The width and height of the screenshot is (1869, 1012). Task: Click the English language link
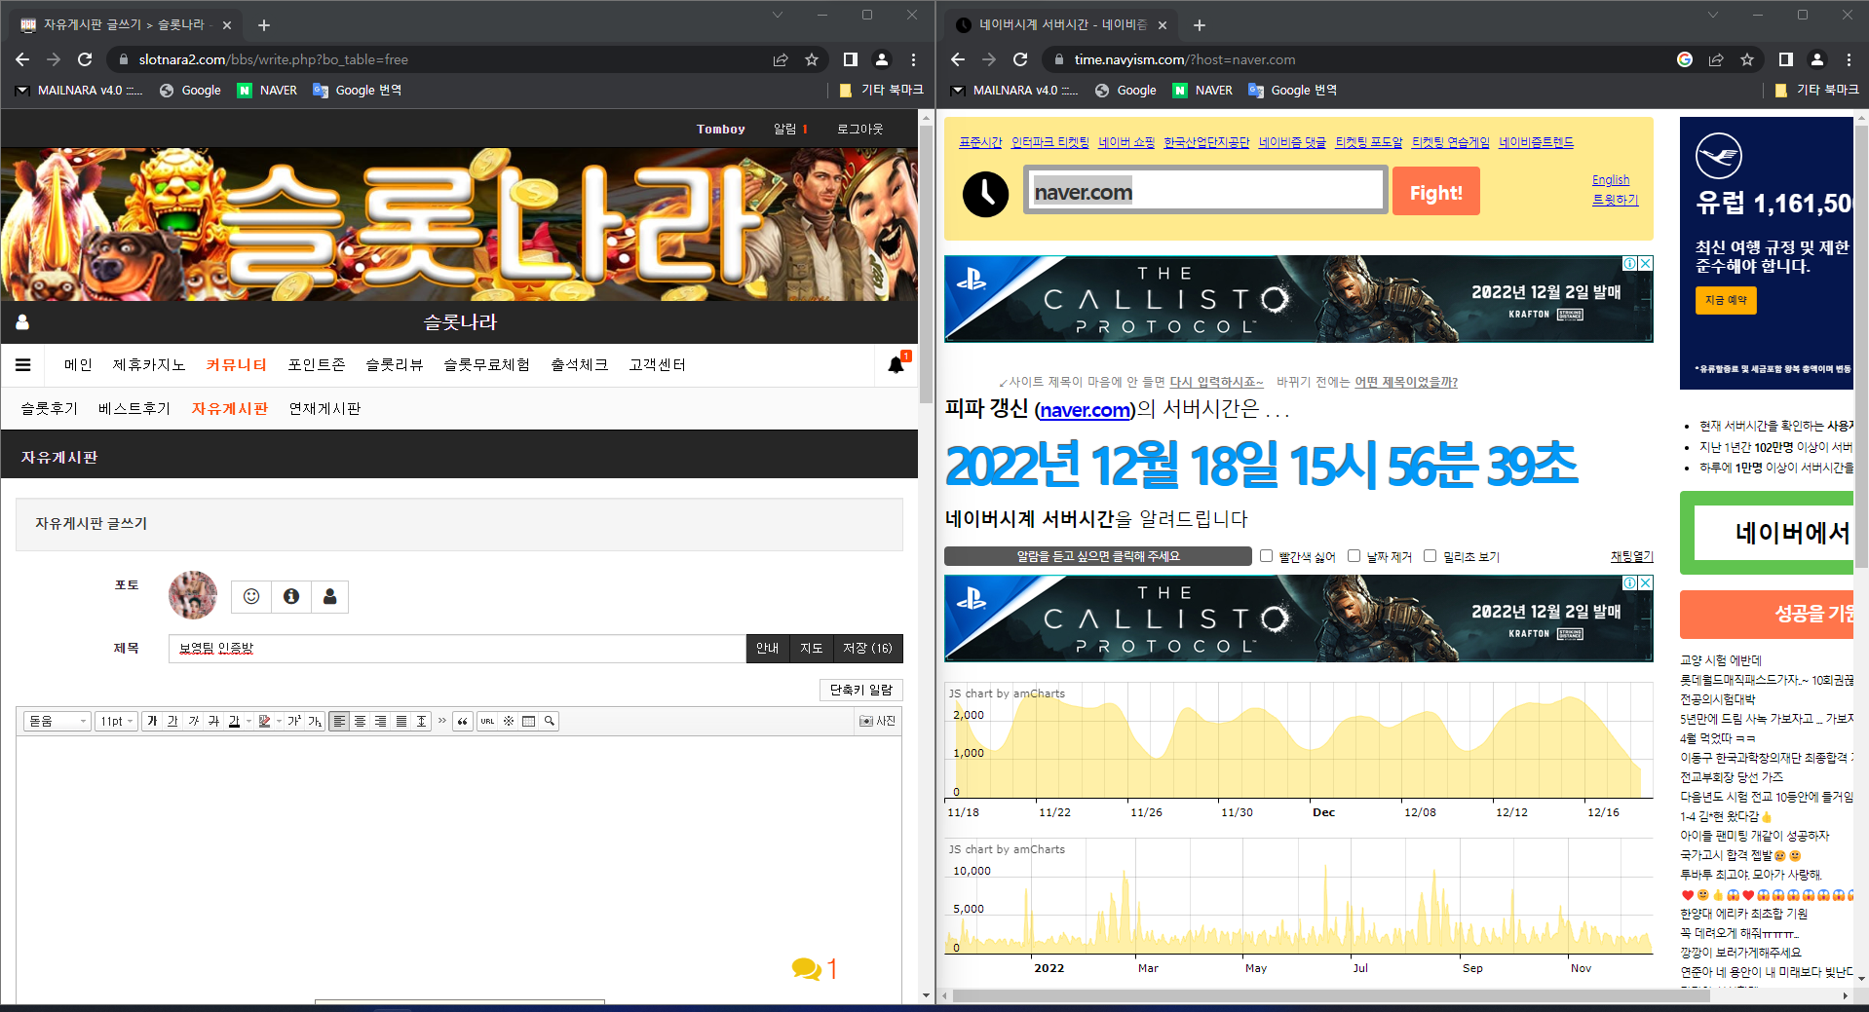(x=1610, y=179)
